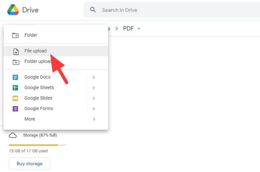Screen dimensions: 260x172
Task: Click the search magnifier icon
Action: [x=93, y=10]
